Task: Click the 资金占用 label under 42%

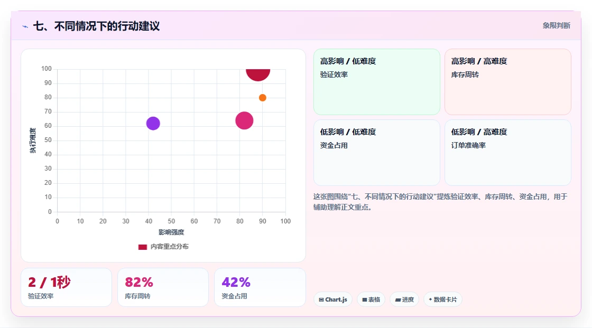Action: pyautogui.click(x=234, y=296)
